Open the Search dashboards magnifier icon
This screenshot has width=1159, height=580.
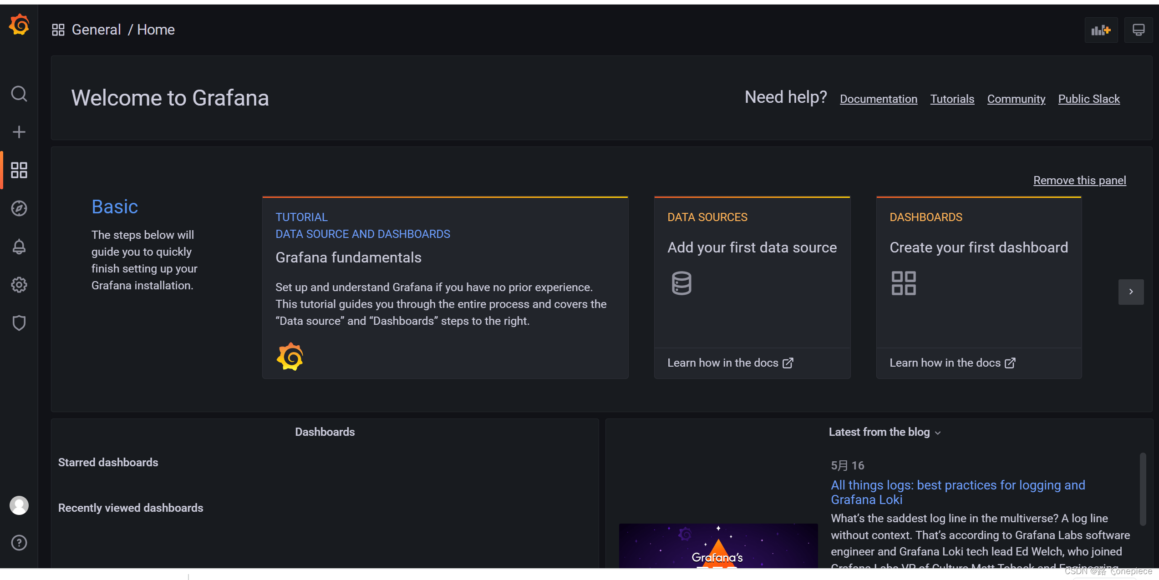19,94
